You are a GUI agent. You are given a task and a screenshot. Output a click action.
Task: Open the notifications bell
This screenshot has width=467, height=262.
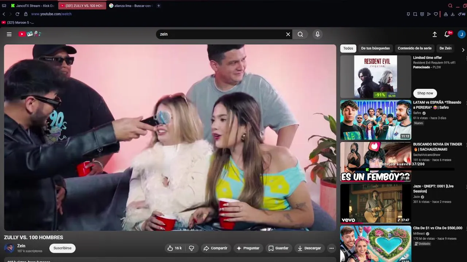447,34
